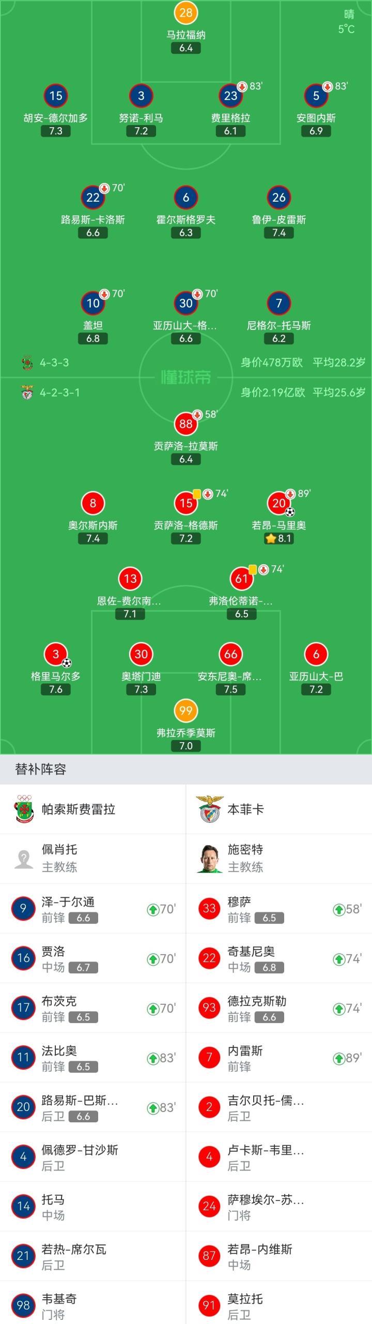Open coach 佩肖托 profile row

coord(93,859)
